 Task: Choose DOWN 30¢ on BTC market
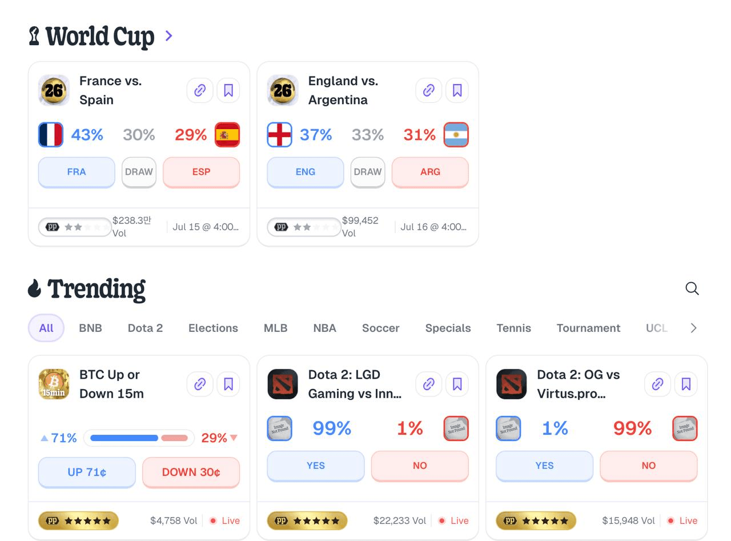(191, 472)
